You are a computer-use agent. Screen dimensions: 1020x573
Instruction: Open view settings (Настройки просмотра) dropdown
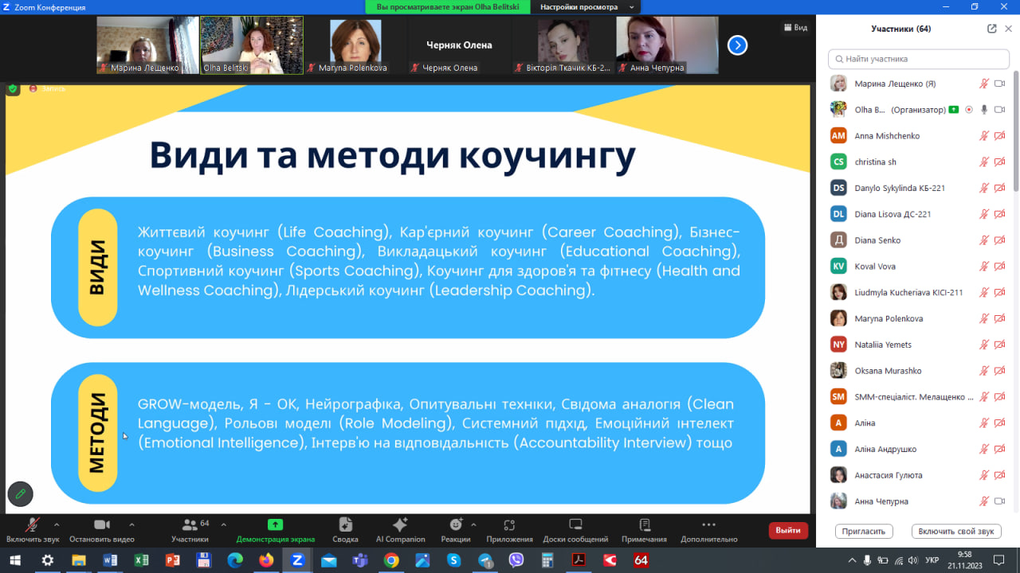point(587,7)
